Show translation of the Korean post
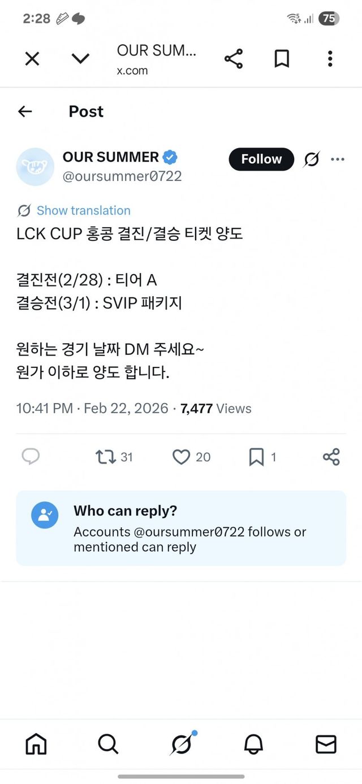 (x=83, y=210)
